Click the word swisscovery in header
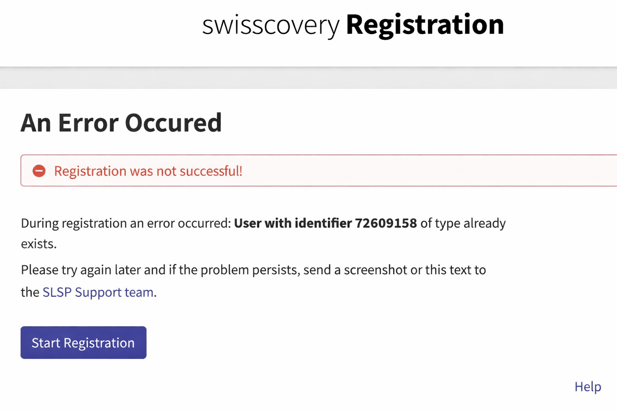617x411 pixels. pyautogui.click(x=271, y=25)
